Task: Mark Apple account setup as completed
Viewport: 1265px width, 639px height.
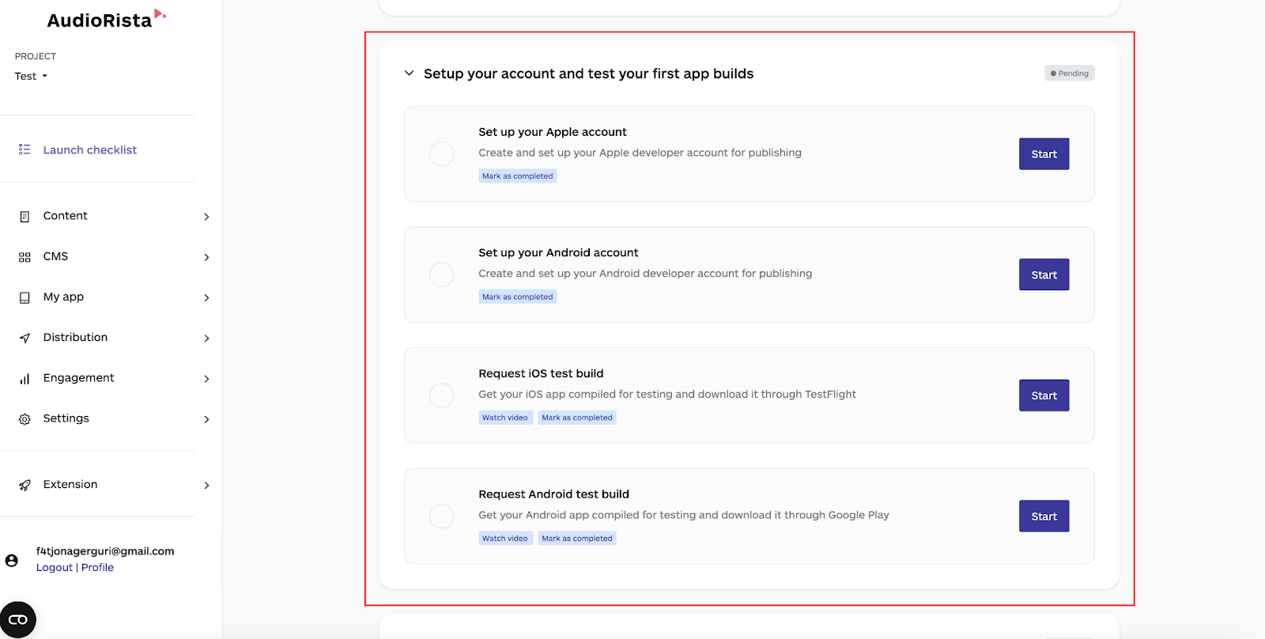Action: pos(518,176)
